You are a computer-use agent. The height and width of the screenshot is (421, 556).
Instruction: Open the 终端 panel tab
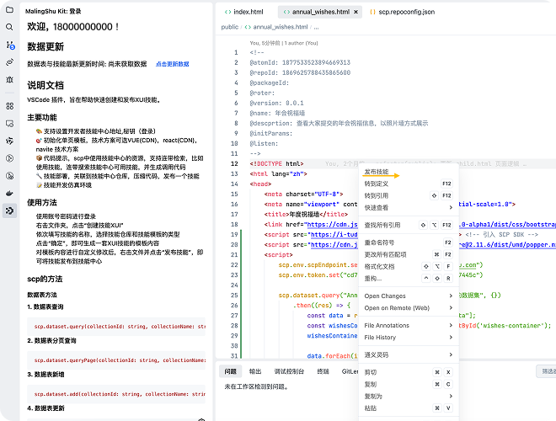(323, 371)
